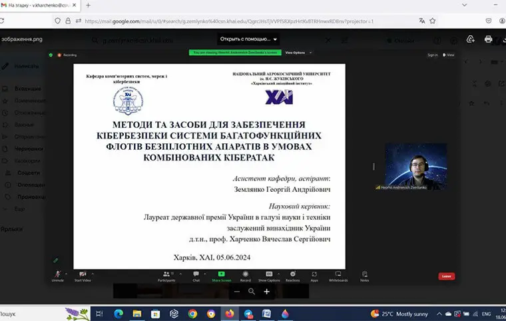Click the View button in Zoom header

pos(449,55)
